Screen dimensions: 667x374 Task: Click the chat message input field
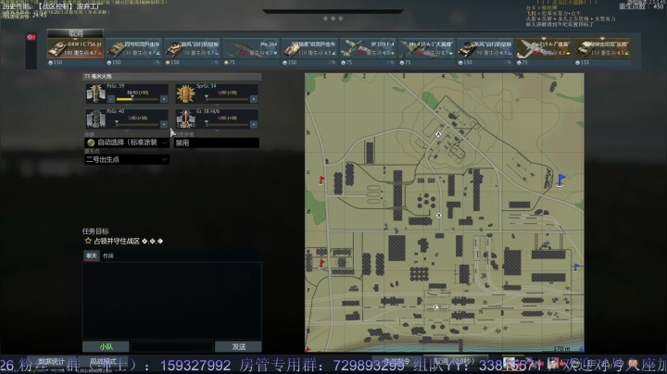[x=172, y=347]
